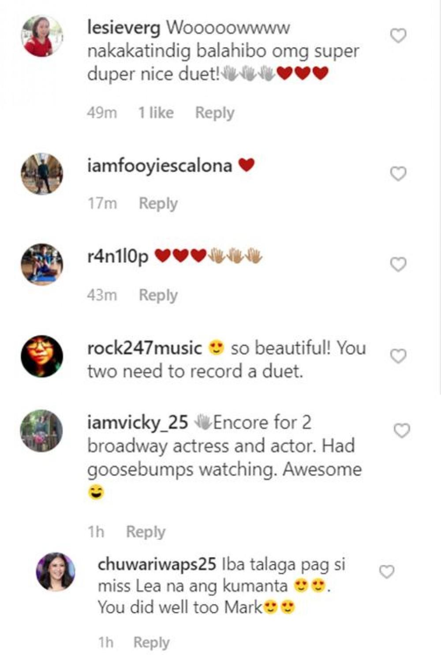Viewport: 441px width, 655px height.
Task: Open lesieverg's profile via username
Action: coord(123,28)
